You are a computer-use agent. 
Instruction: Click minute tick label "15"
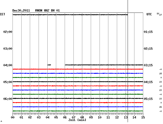coord(143,117)
